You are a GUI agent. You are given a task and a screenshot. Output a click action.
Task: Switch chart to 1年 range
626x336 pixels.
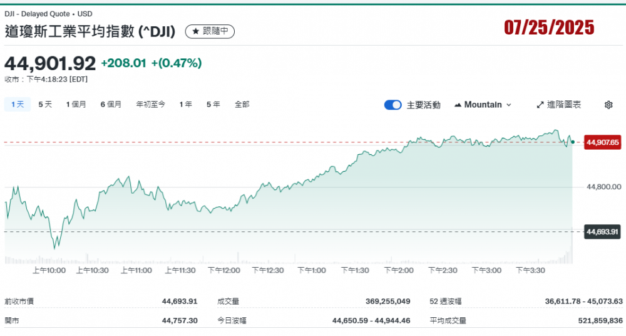(x=185, y=105)
